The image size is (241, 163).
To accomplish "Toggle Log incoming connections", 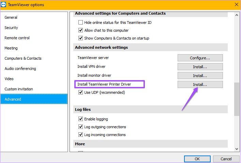I will click(80, 135).
